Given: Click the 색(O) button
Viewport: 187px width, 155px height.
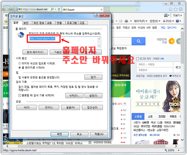Looking at the screenshot, I should point(27,107).
